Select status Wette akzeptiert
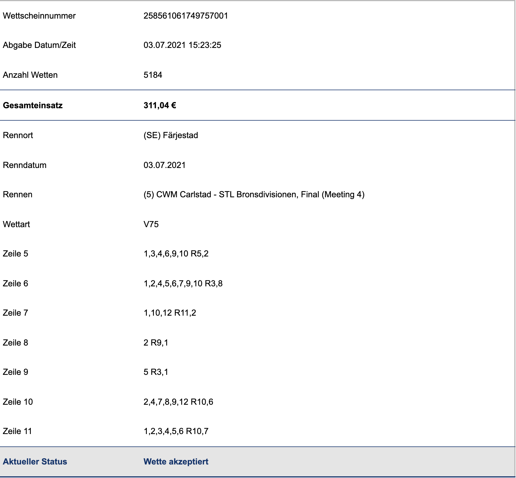This screenshot has height=478, width=516. 176,462
